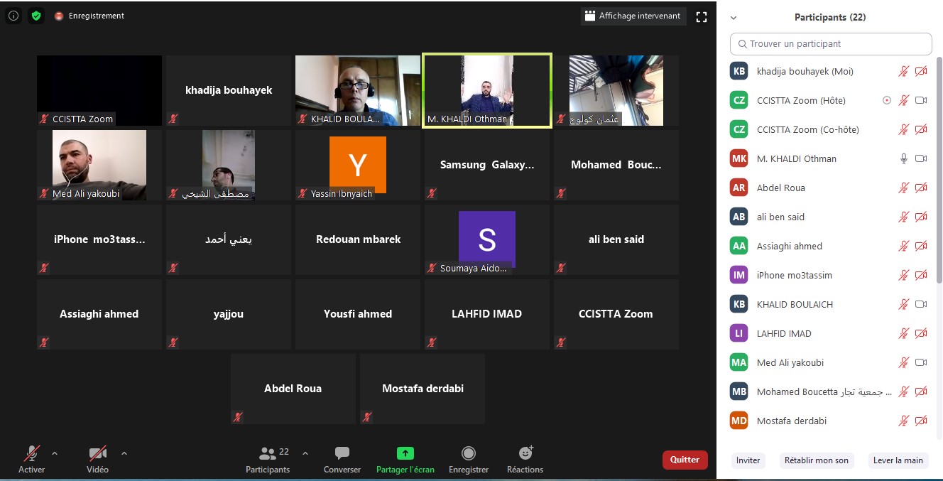Click muted mic icon of Abdel Roua in list

click(904, 188)
